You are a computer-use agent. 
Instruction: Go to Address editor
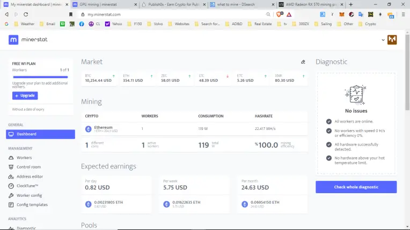click(x=30, y=177)
